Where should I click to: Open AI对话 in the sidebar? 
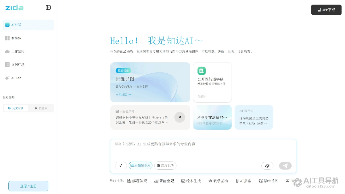coord(28,25)
